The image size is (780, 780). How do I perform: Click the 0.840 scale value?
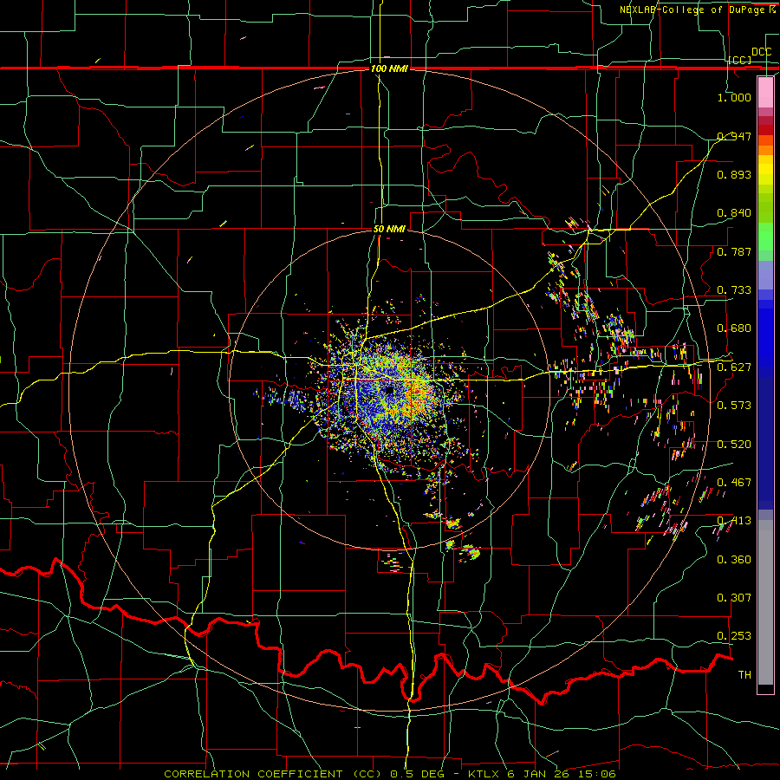[734, 213]
